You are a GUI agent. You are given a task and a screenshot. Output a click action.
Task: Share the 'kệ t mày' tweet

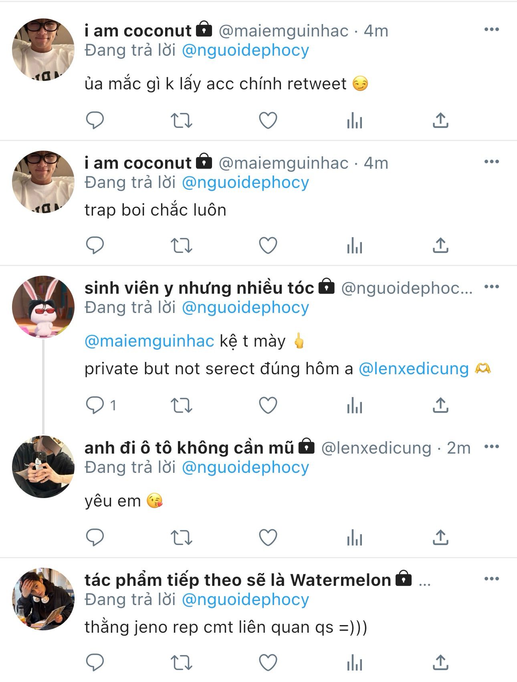[440, 406]
